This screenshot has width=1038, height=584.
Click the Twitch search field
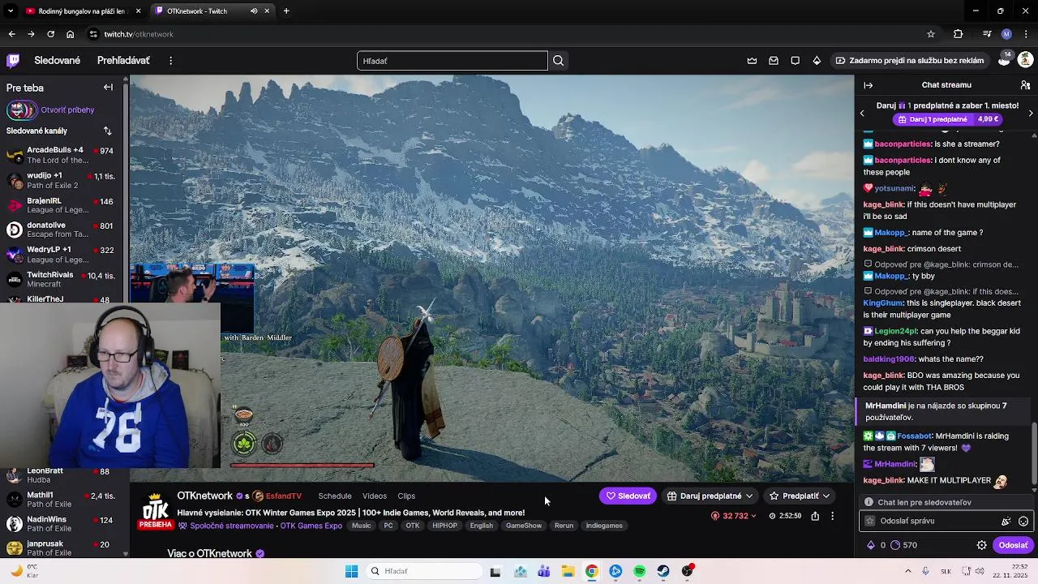(453, 61)
